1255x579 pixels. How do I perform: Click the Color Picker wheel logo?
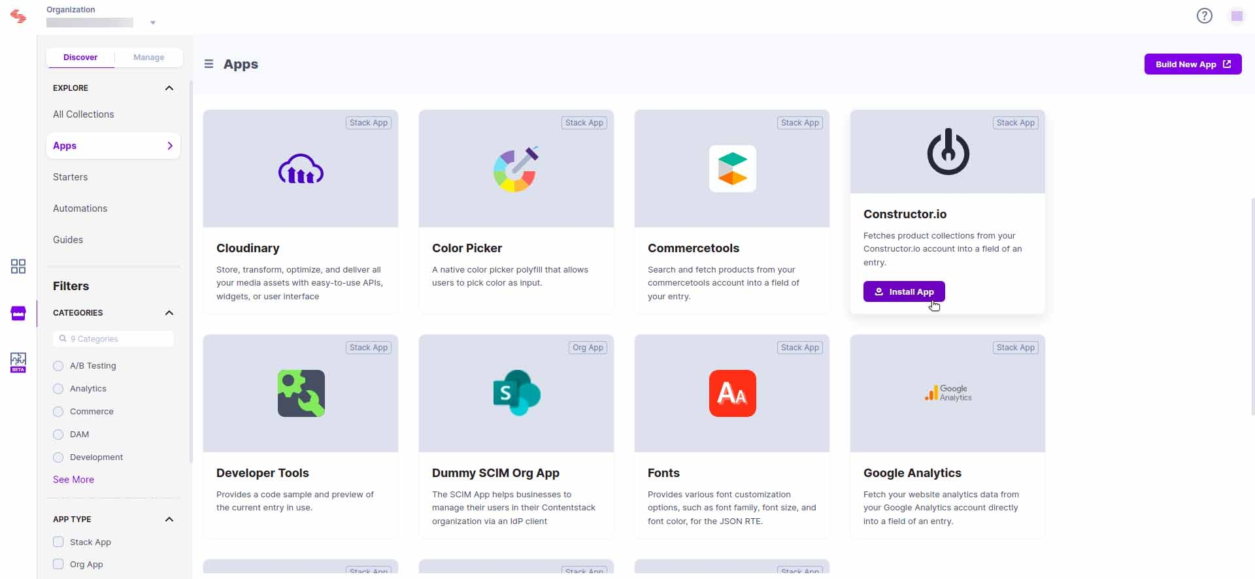516,169
